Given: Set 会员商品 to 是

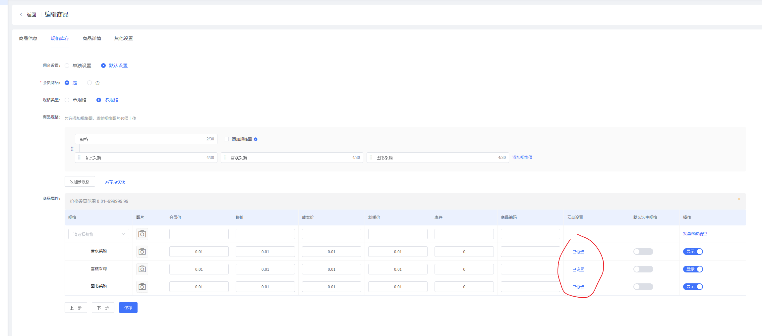Looking at the screenshot, I should pyautogui.click(x=71, y=83).
